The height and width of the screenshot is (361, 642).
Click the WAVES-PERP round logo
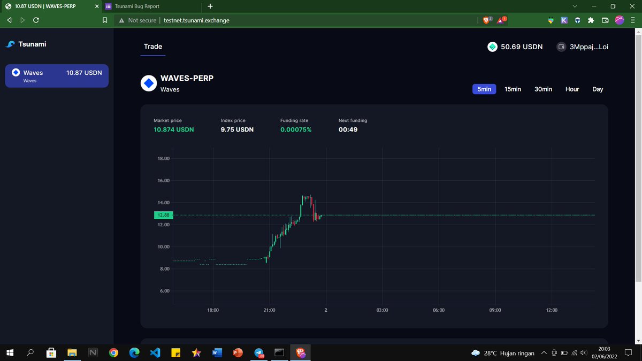point(148,83)
